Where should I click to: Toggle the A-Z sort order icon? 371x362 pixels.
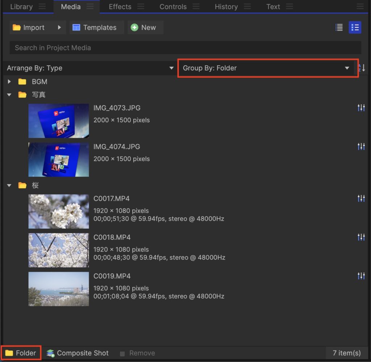pyautogui.click(x=362, y=68)
